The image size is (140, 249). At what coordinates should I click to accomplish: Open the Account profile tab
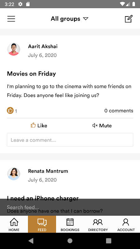point(126,224)
